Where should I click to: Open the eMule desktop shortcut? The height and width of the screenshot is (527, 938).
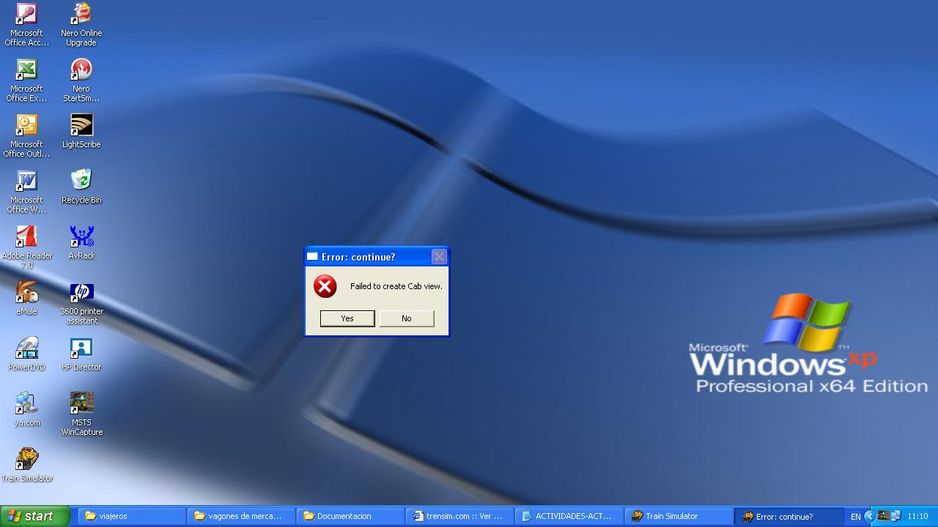27,293
